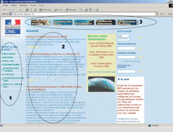
Task: Open Colloque tendances du marché article title
Action: (x=47, y=37)
